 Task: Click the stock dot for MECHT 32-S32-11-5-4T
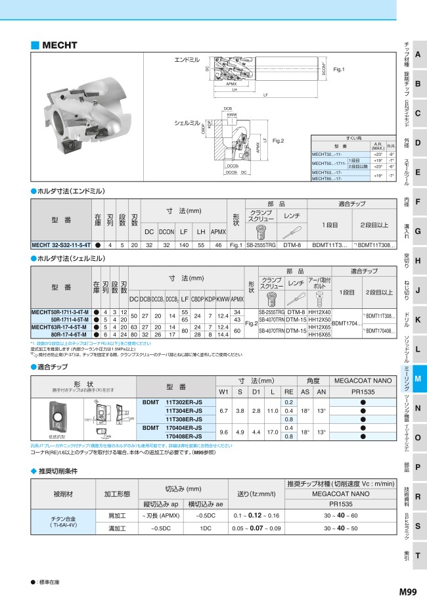point(98,244)
